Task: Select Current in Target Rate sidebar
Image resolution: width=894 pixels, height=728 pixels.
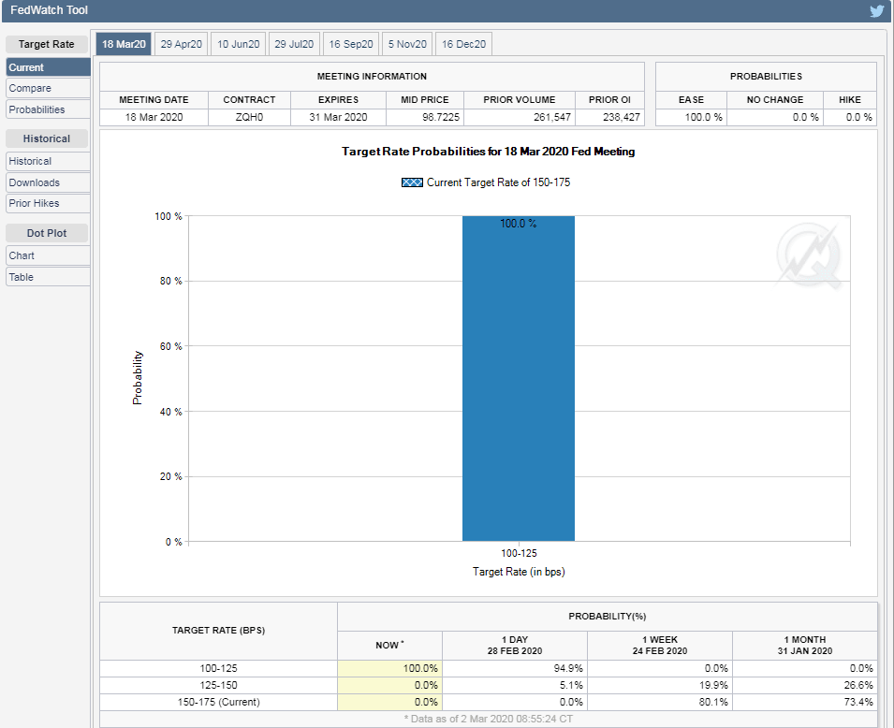Action: click(x=48, y=67)
